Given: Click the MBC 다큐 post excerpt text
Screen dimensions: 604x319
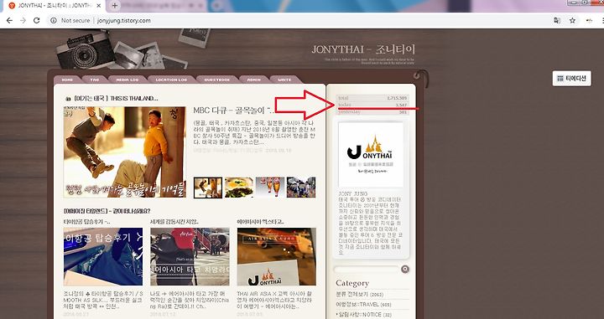Looking at the screenshot, I should tap(255, 133).
